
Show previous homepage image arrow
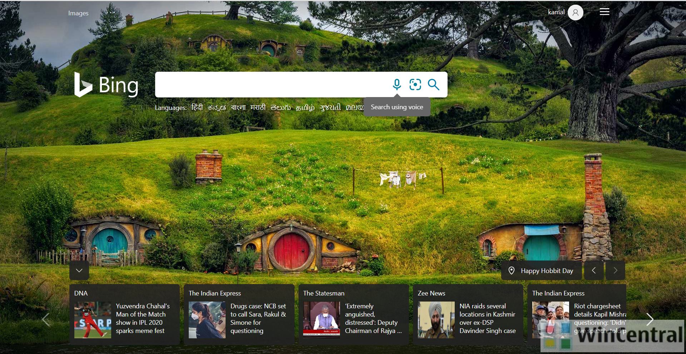point(594,270)
